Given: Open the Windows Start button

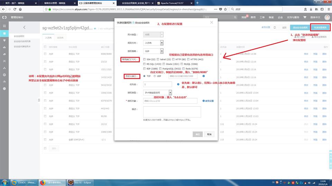Looking at the screenshot, I should pos(4,183).
